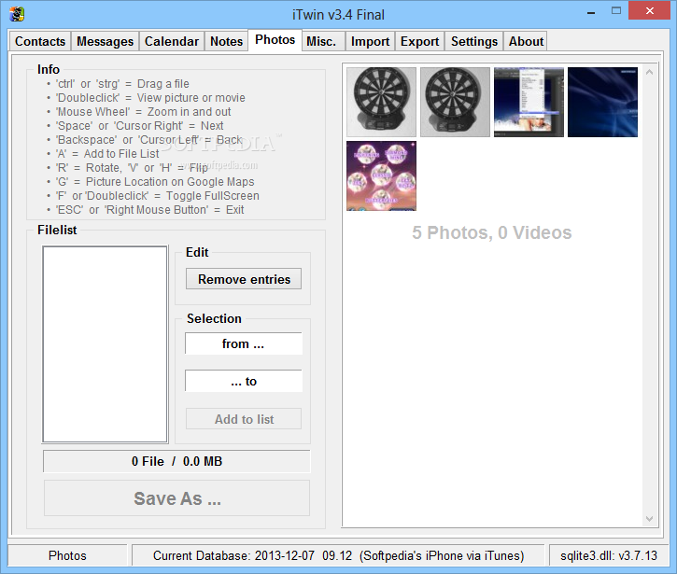Screen dimensions: 677x574
Task: Click the Remove entries button
Action: [244, 279]
